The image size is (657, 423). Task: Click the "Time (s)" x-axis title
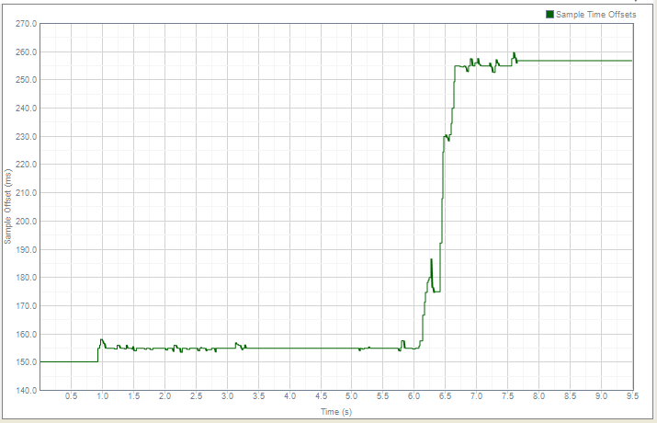335,411
